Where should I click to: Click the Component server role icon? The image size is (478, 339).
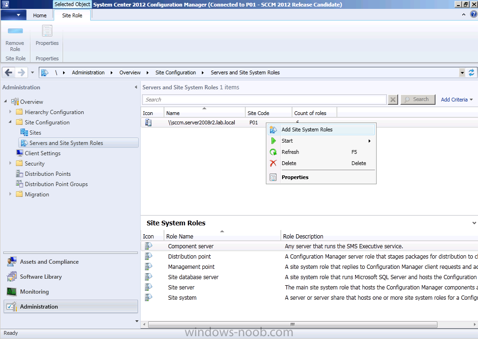click(x=149, y=246)
